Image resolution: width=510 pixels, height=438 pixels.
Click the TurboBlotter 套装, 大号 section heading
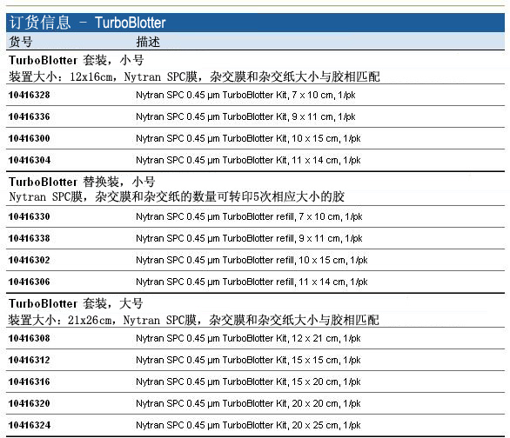click(x=76, y=303)
